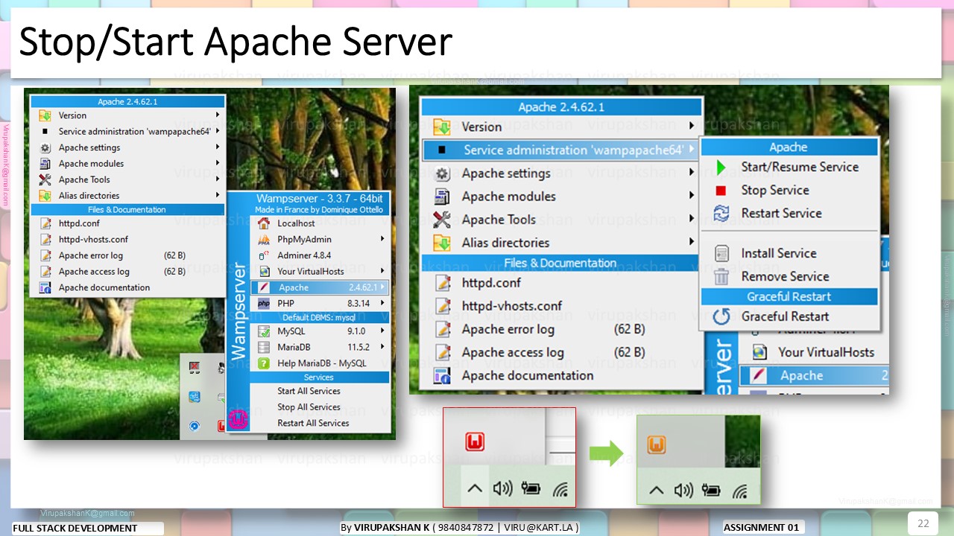This screenshot has height=536, width=954.
Task: Click the red Wampserver tray icon
Action: tap(475, 442)
